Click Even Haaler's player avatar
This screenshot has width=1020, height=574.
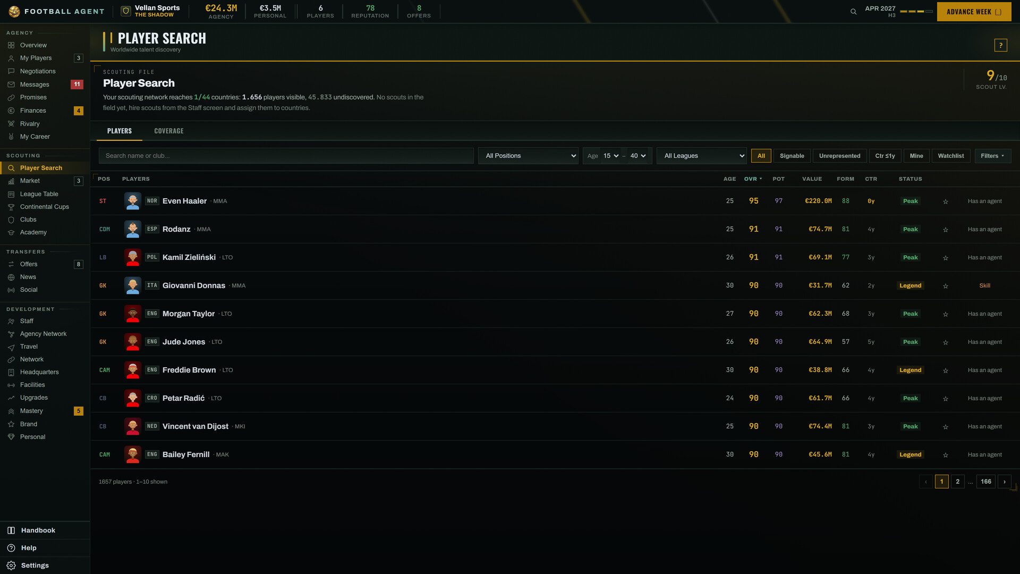(133, 201)
